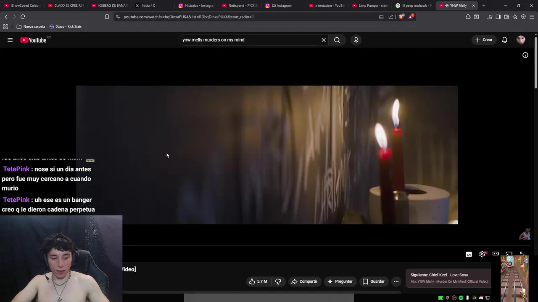
Task: Open more actions three-dot menu
Action: pos(396,281)
